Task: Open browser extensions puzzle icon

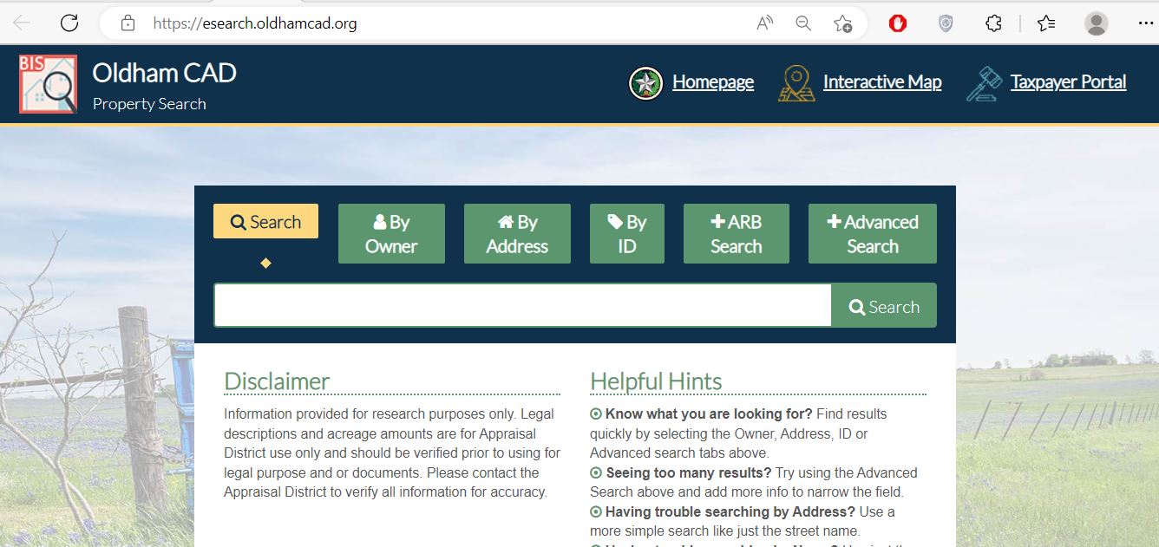Action: 993,23
